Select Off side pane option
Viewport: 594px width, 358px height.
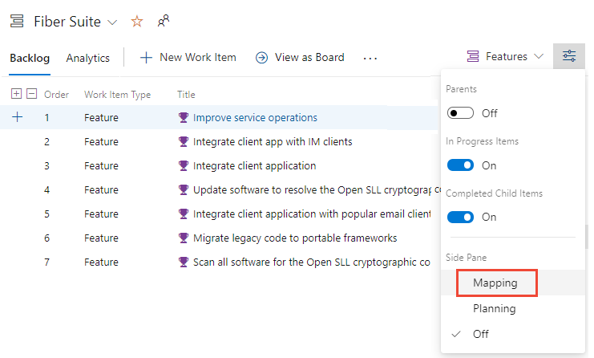(x=481, y=334)
